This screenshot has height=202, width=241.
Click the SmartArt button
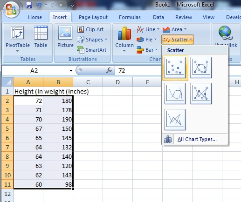(91, 50)
